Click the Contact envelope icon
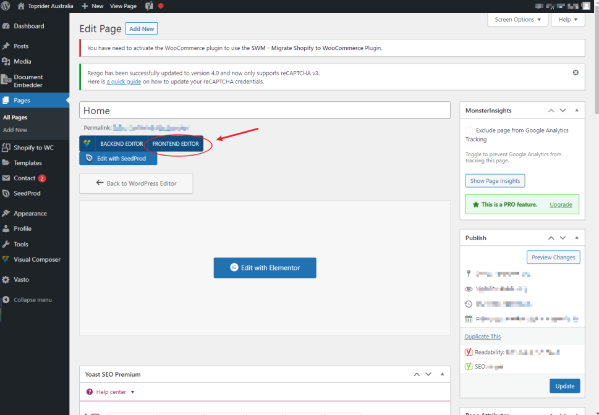Screen dimensions: 599x415 coord(6,178)
